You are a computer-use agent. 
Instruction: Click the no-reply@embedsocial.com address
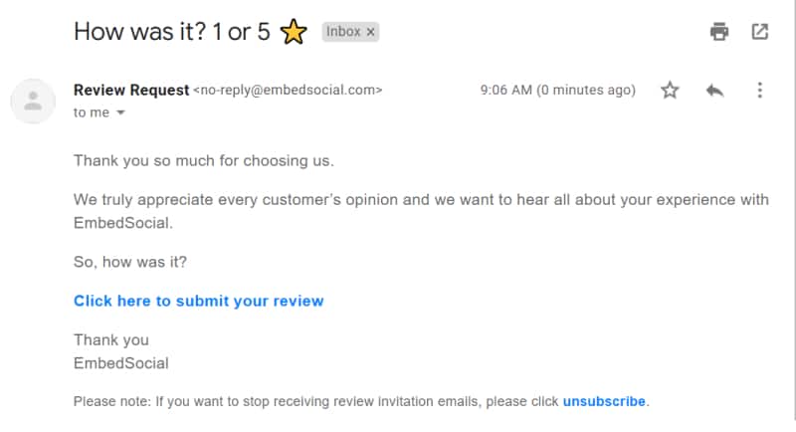pyautogui.click(x=288, y=90)
